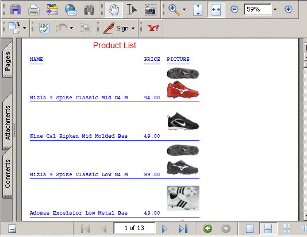
Task: Click the page number field
Action: tap(135, 228)
